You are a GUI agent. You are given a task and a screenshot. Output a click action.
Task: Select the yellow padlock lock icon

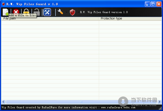tap(26, 12)
